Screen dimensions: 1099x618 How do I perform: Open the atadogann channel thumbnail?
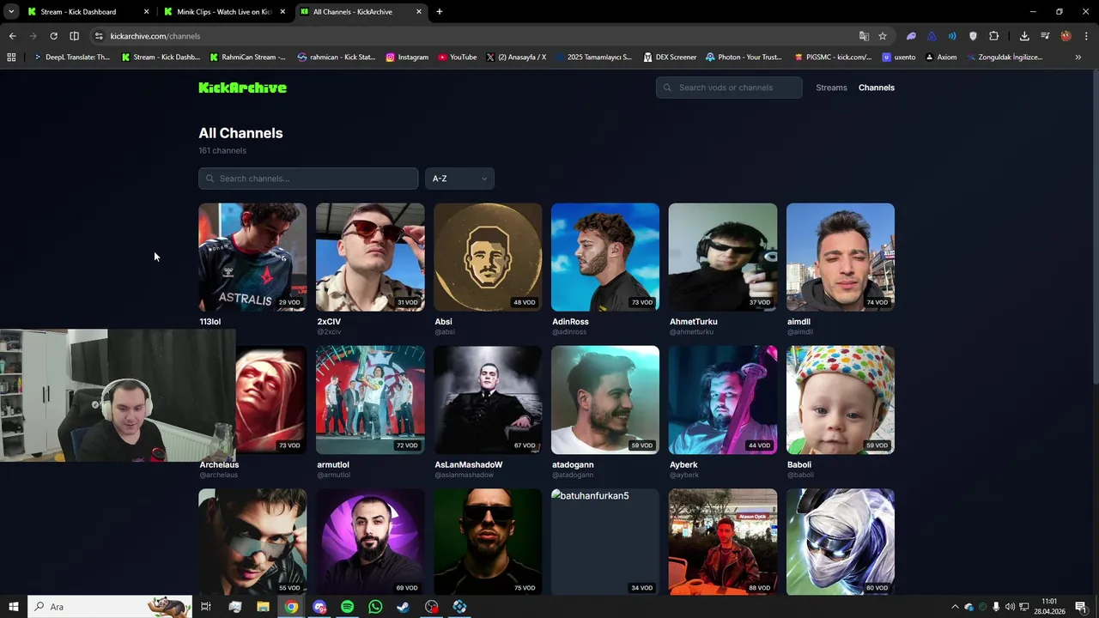click(605, 400)
